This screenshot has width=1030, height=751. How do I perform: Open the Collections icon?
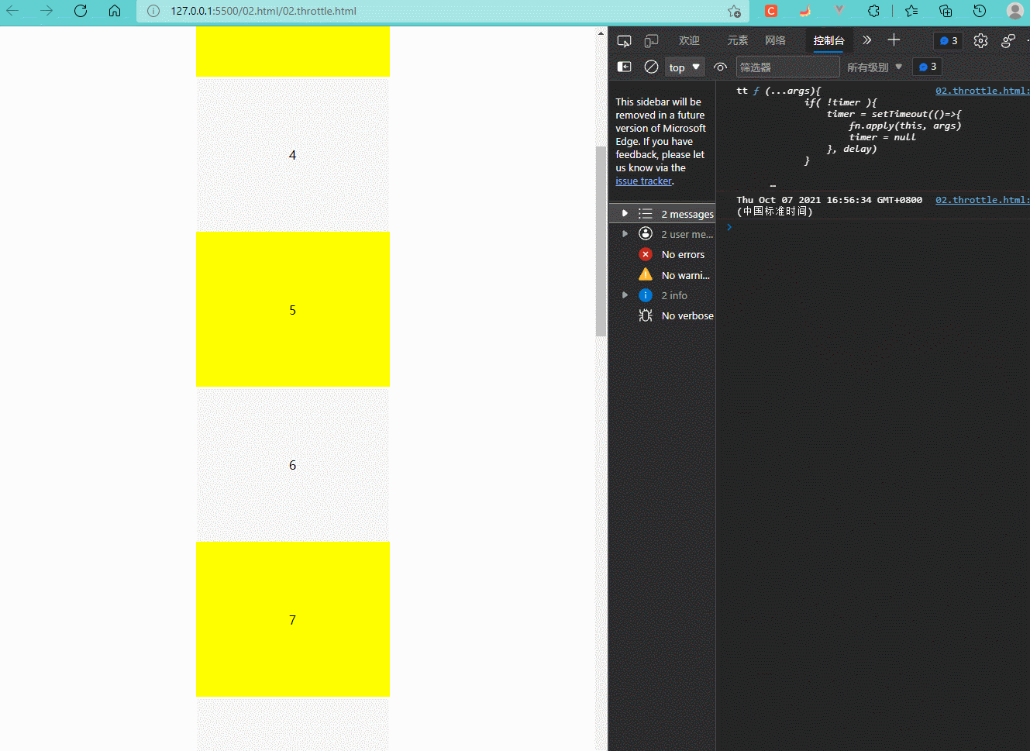pos(946,11)
